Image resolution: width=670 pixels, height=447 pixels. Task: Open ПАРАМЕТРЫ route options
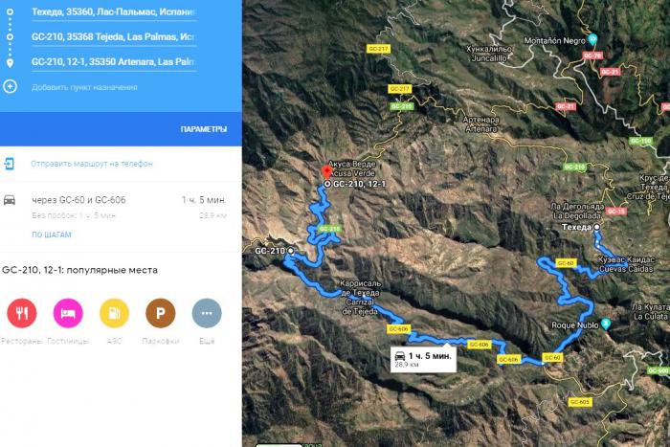203,129
